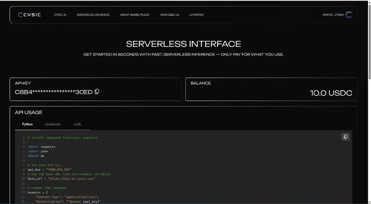The height and width of the screenshot is (204, 371).
Task: Click the Cysic logo in the header
Action: click(x=29, y=15)
